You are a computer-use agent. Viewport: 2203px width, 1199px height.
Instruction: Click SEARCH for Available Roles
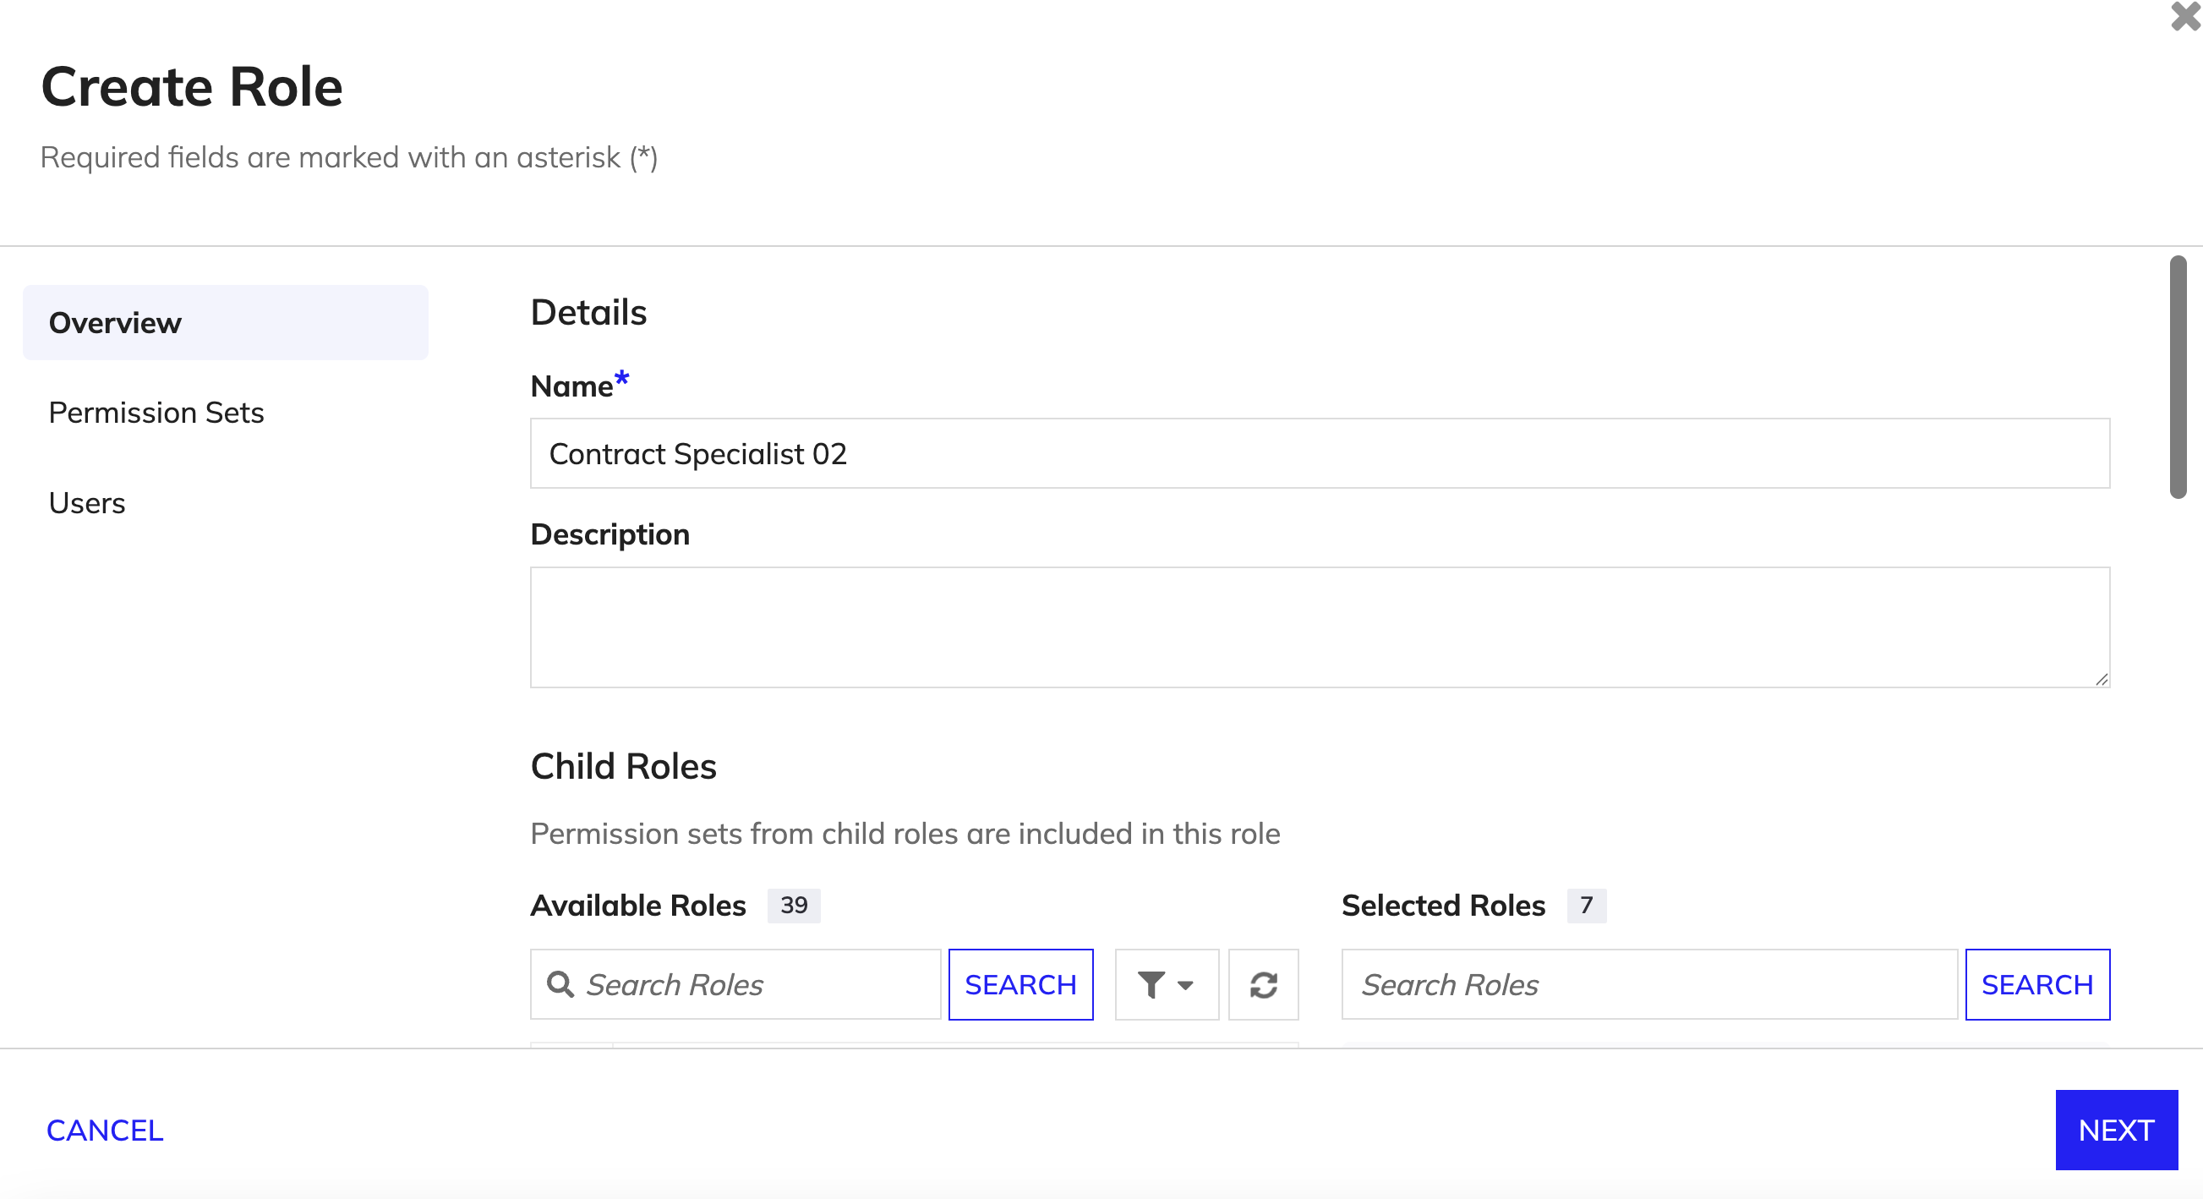[1020, 984]
